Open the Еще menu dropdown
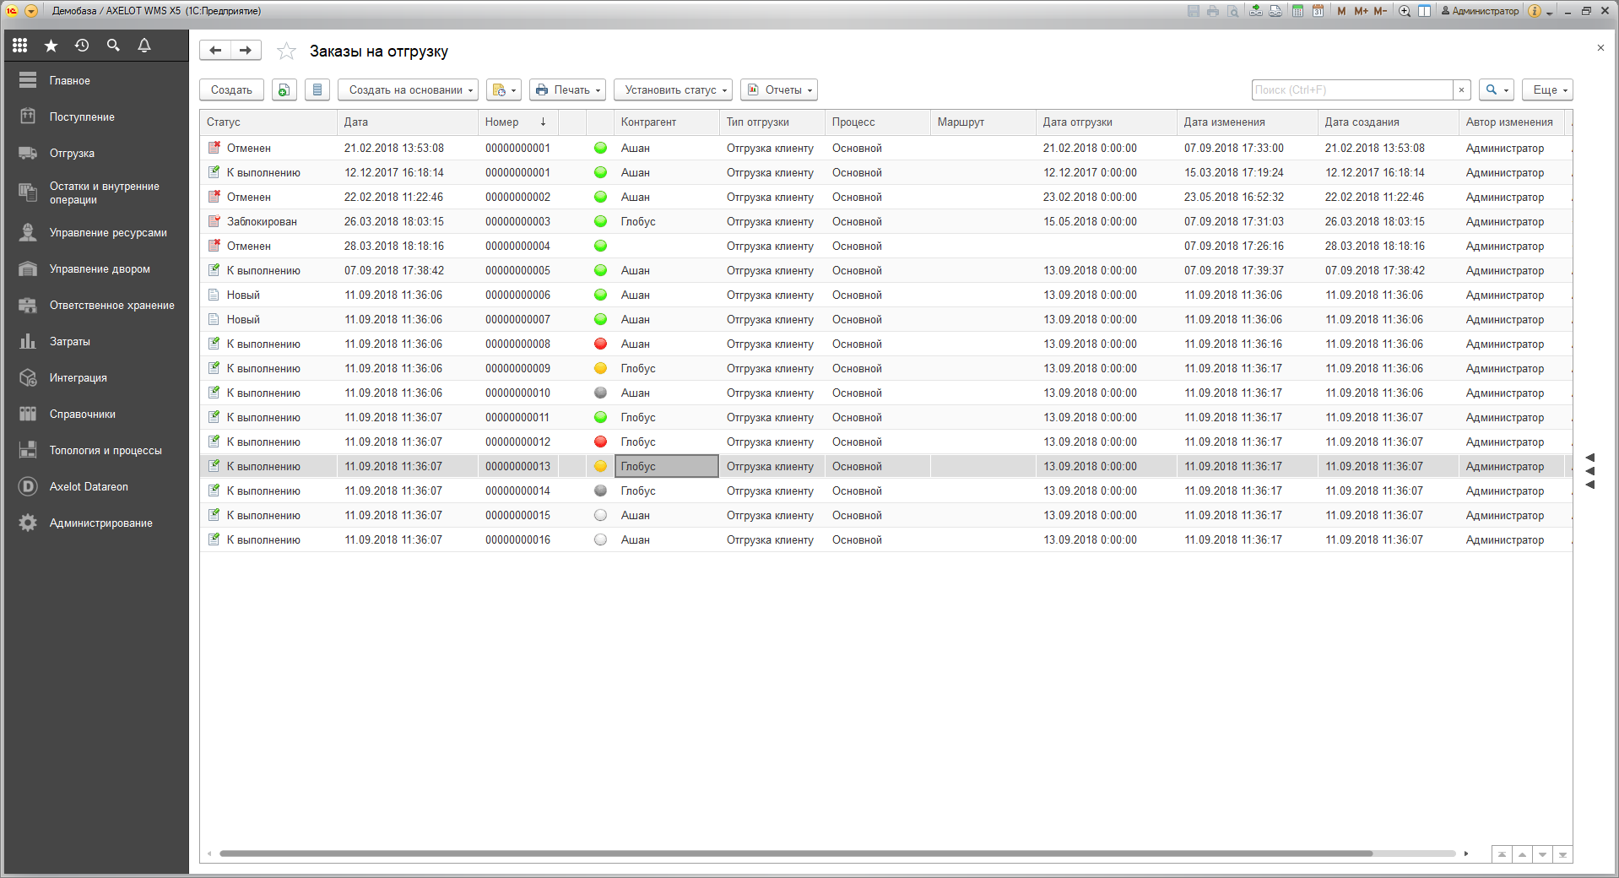The width and height of the screenshot is (1619, 878). coord(1547,89)
